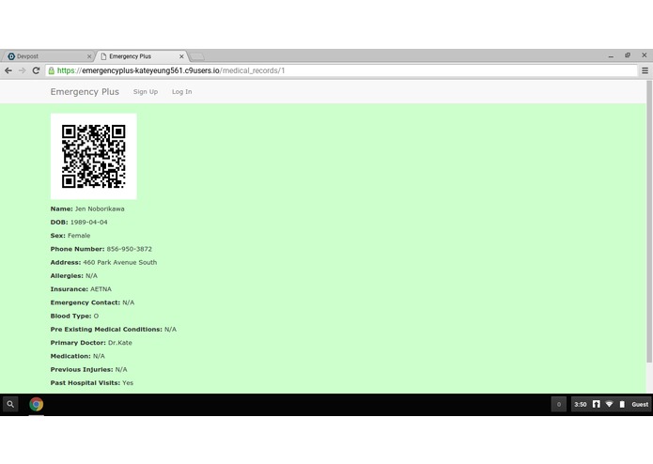
Task: Open the Log In link
Action: pyautogui.click(x=182, y=92)
